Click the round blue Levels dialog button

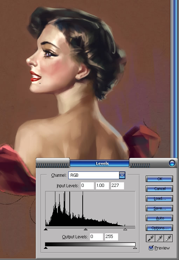click(172, 163)
